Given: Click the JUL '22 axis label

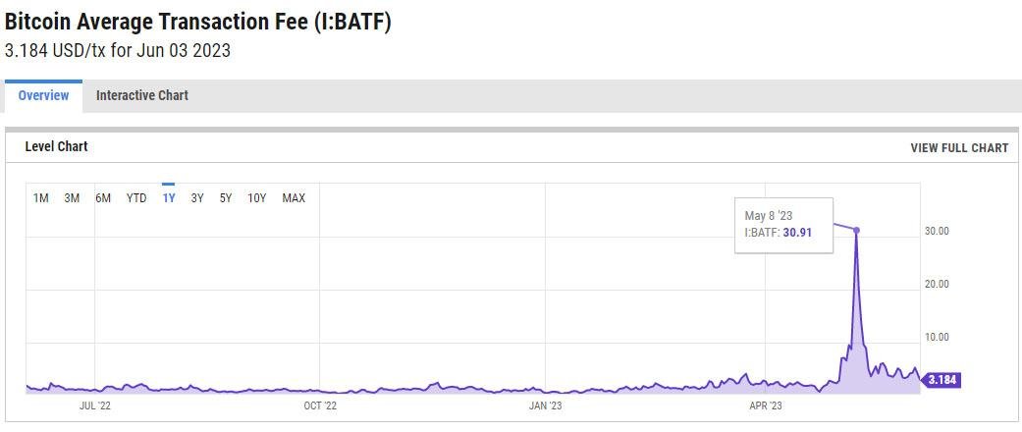Looking at the screenshot, I should coord(95,405).
